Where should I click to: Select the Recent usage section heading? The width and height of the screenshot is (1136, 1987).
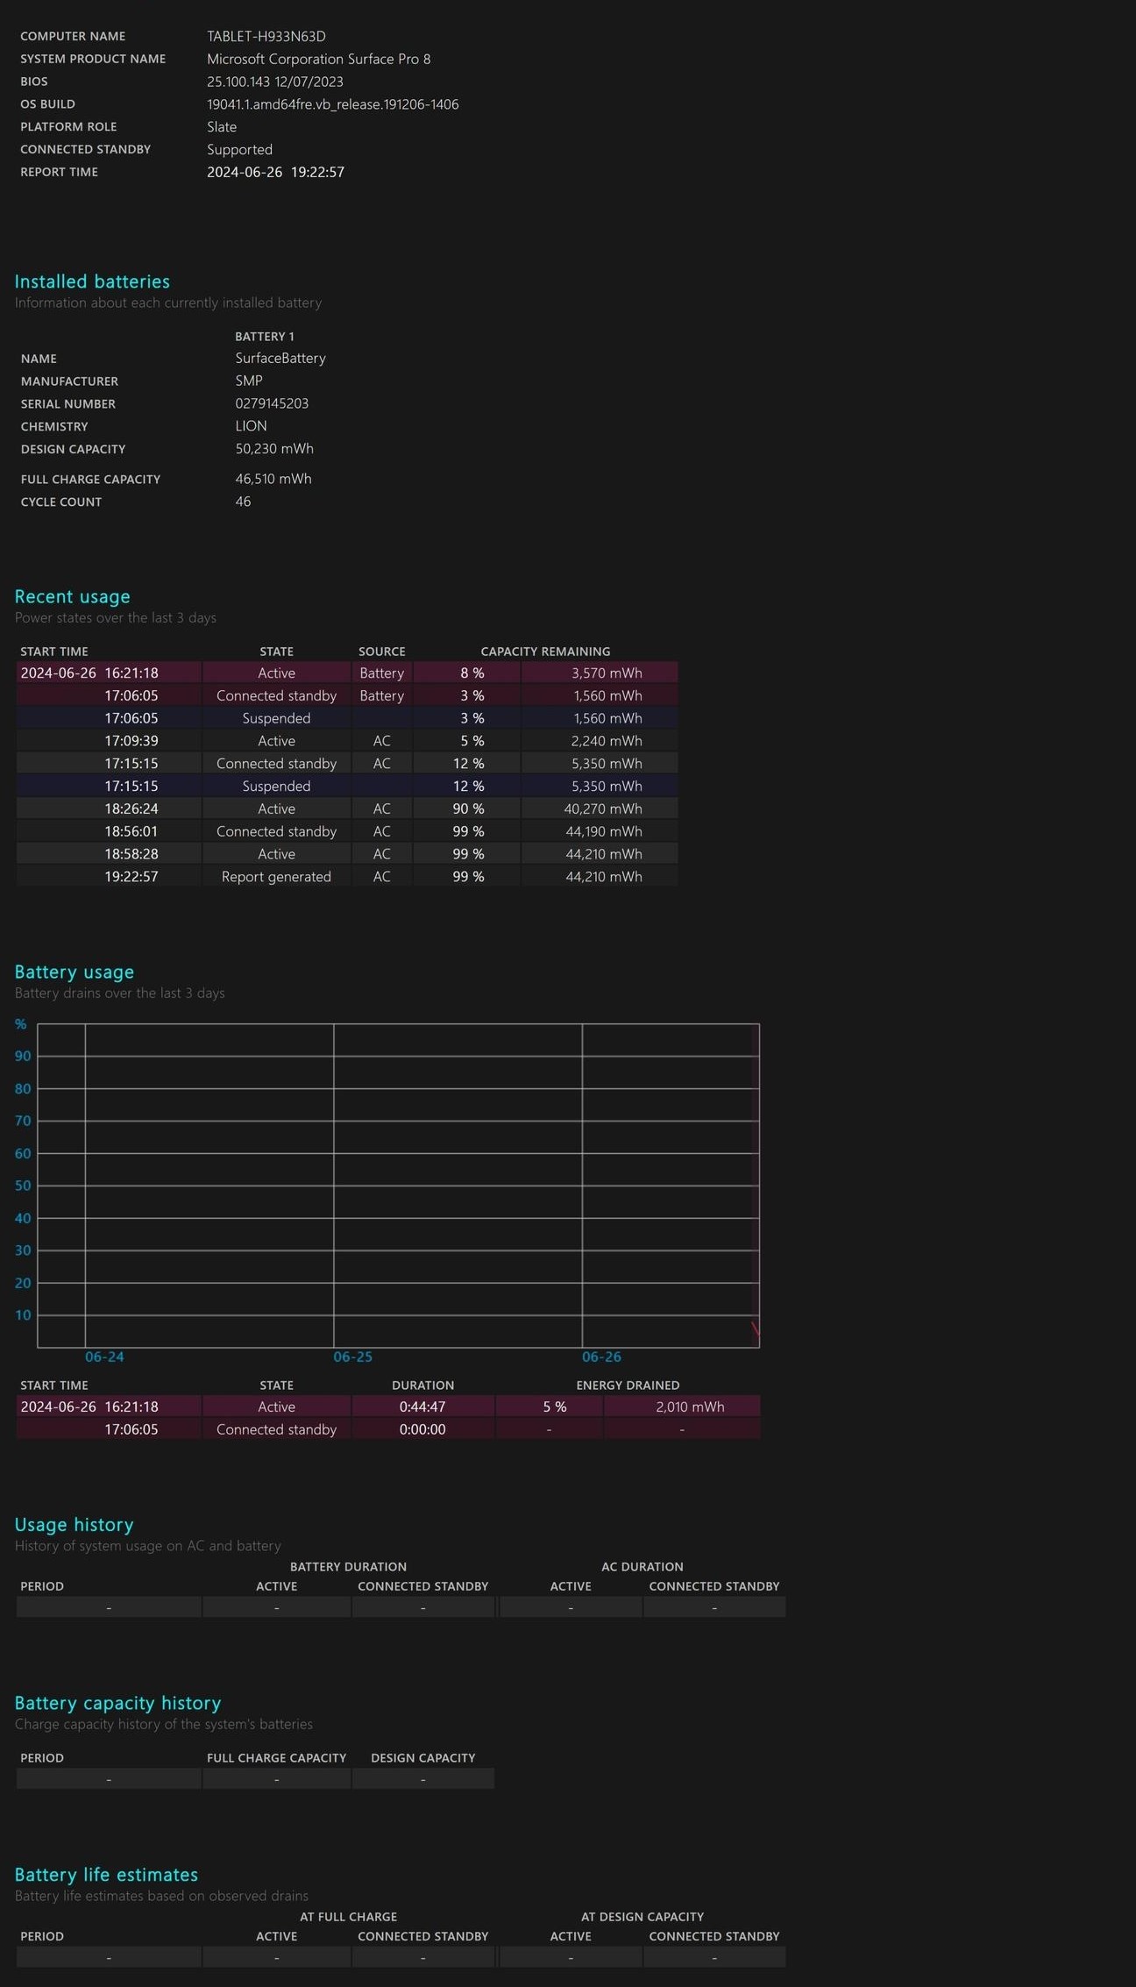pyautogui.click(x=72, y=596)
